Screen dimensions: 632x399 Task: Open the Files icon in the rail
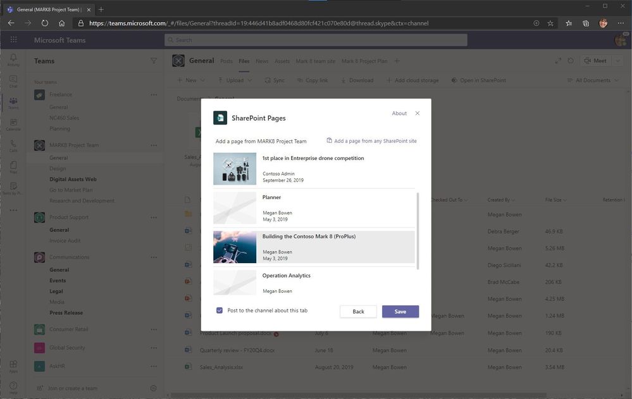(13, 167)
